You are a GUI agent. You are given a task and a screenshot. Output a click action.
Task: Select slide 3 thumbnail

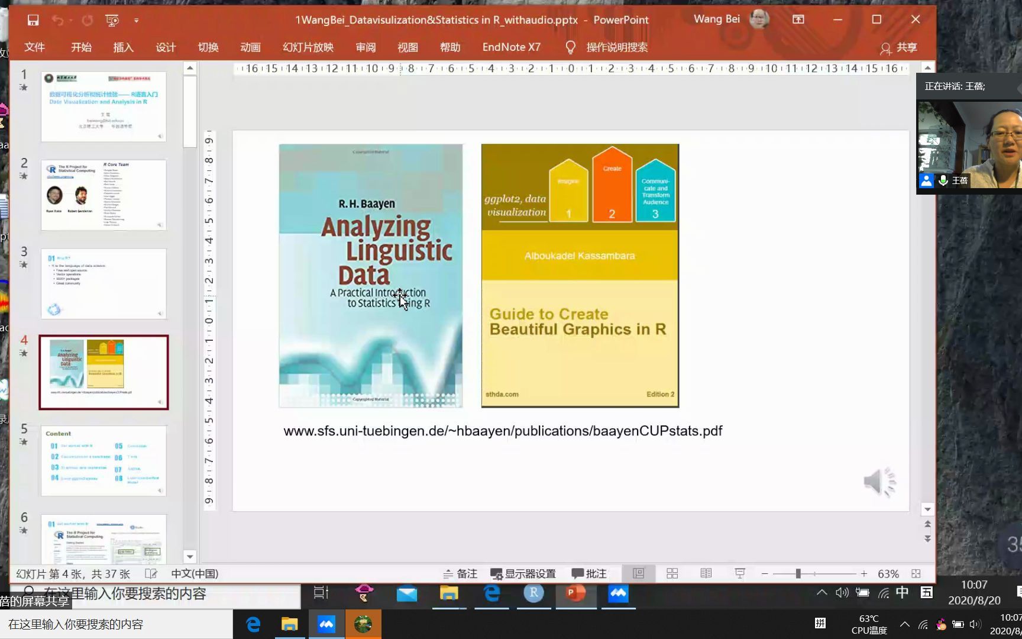[x=104, y=284]
